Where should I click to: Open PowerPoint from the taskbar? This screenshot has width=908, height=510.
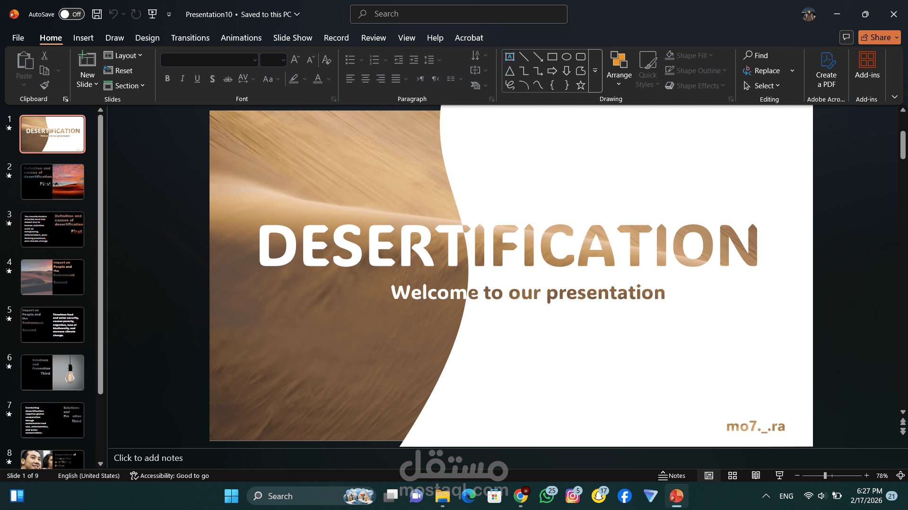point(676,496)
